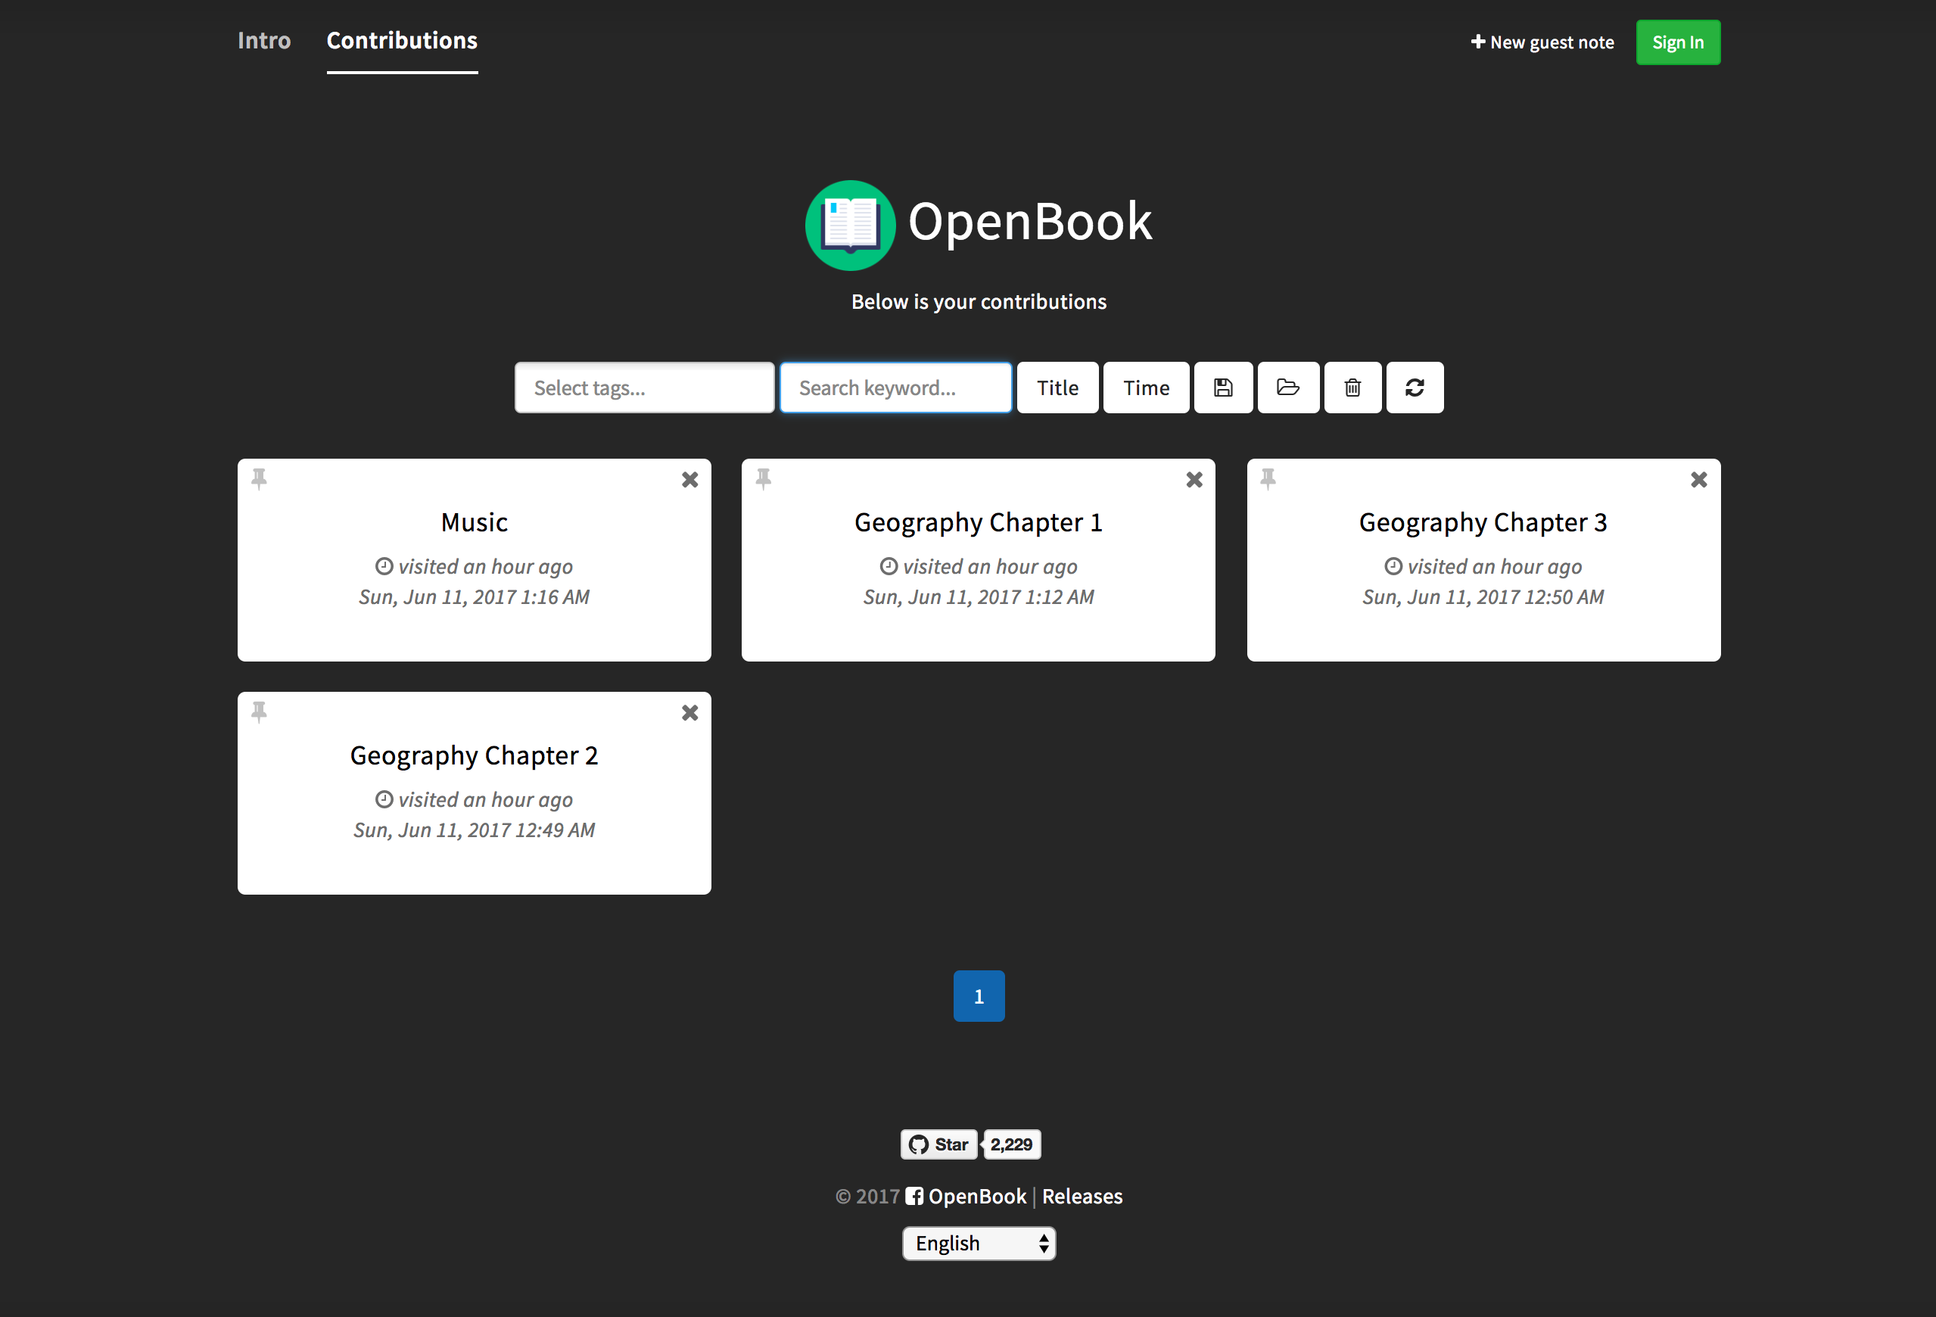Open the Select tags dropdown
Screen dimensions: 1936x1317
(x=644, y=388)
